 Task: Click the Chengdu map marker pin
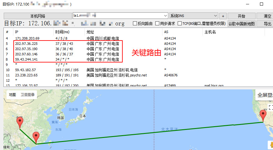click(20, 122)
